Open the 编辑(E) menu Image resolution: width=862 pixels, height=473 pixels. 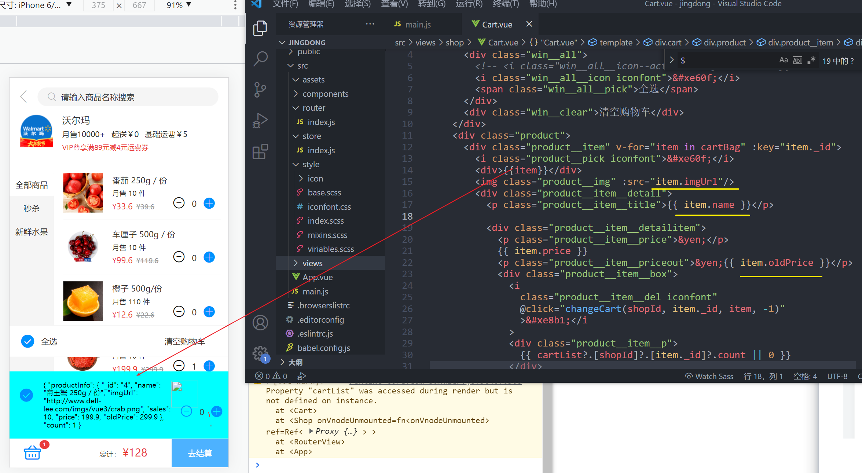(x=321, y=4)
